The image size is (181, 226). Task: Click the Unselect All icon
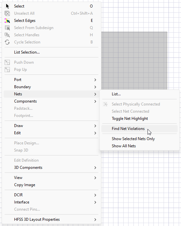click(7, 13)
